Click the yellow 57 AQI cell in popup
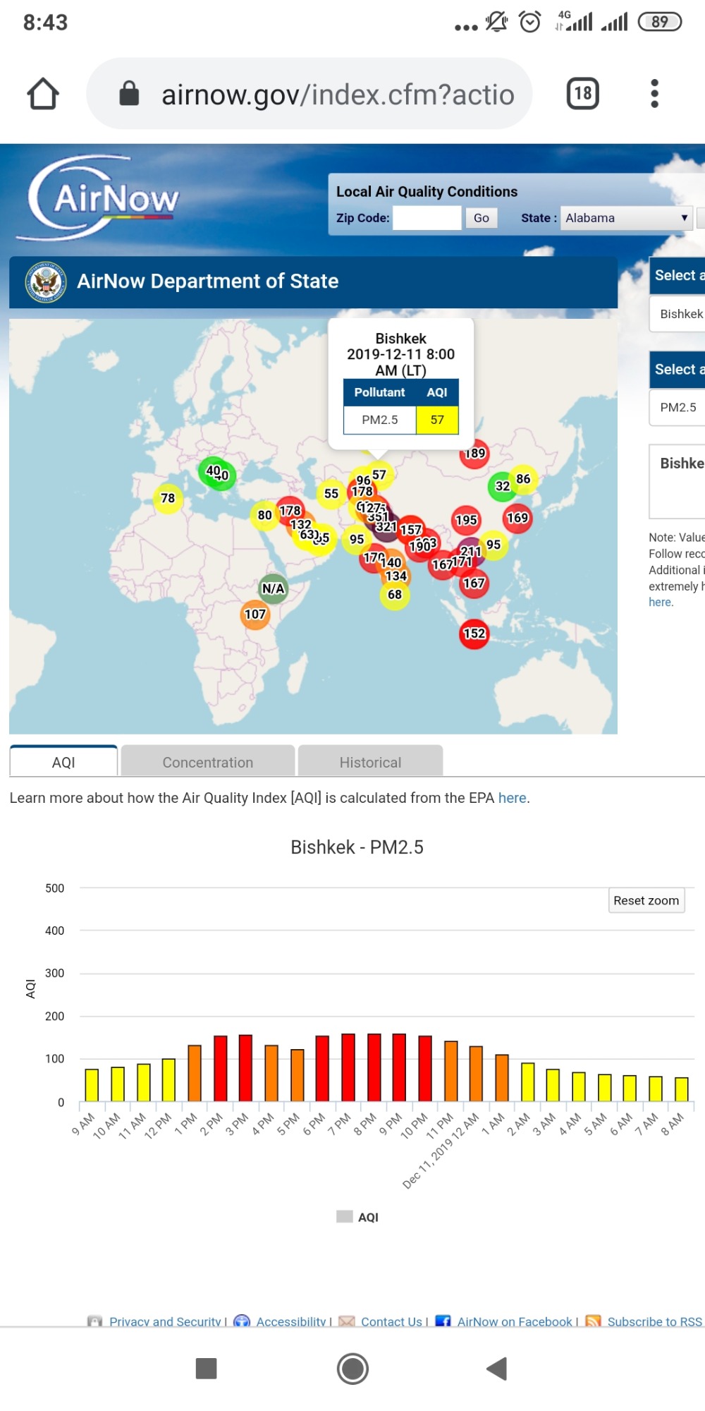This screenshot has height=1411, width=705. point(437,420)
